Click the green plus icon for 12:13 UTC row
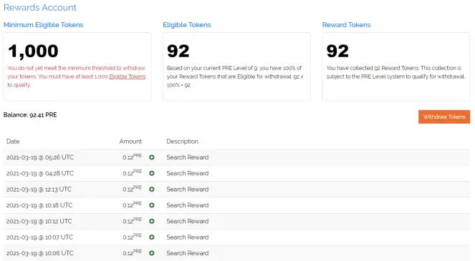The width and height of the screenshot is (475, 261). [152, 189]
